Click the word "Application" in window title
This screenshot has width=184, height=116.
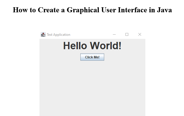[62, 35]
